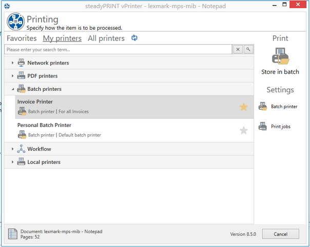This screenshot has height=247, width=310.
Task: Click the Print jobs settings icon
Action: 263,127
